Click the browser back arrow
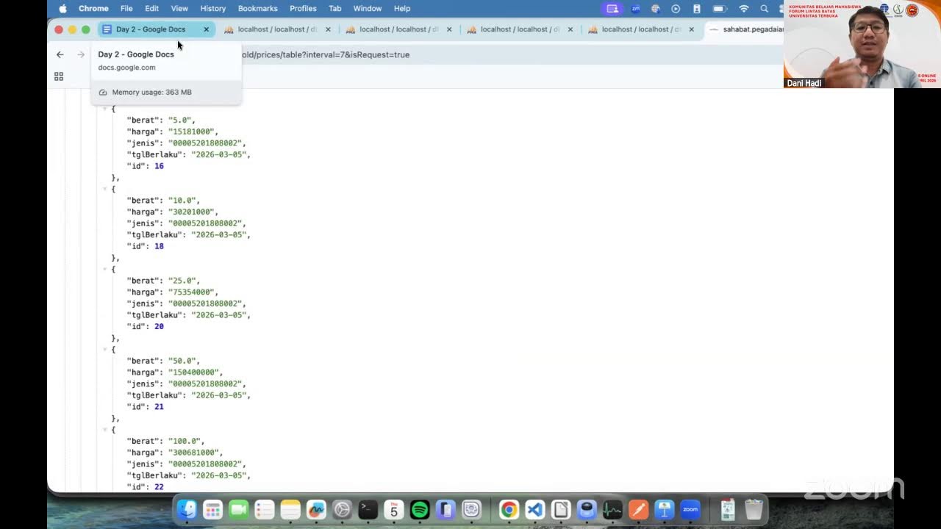Image resolution: width=941 pixels, height=529 pixels. click(60, 54)
